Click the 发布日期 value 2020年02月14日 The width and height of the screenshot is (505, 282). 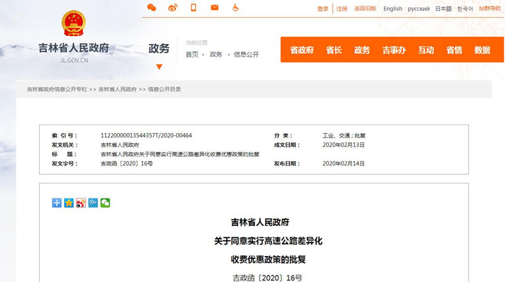343,163
